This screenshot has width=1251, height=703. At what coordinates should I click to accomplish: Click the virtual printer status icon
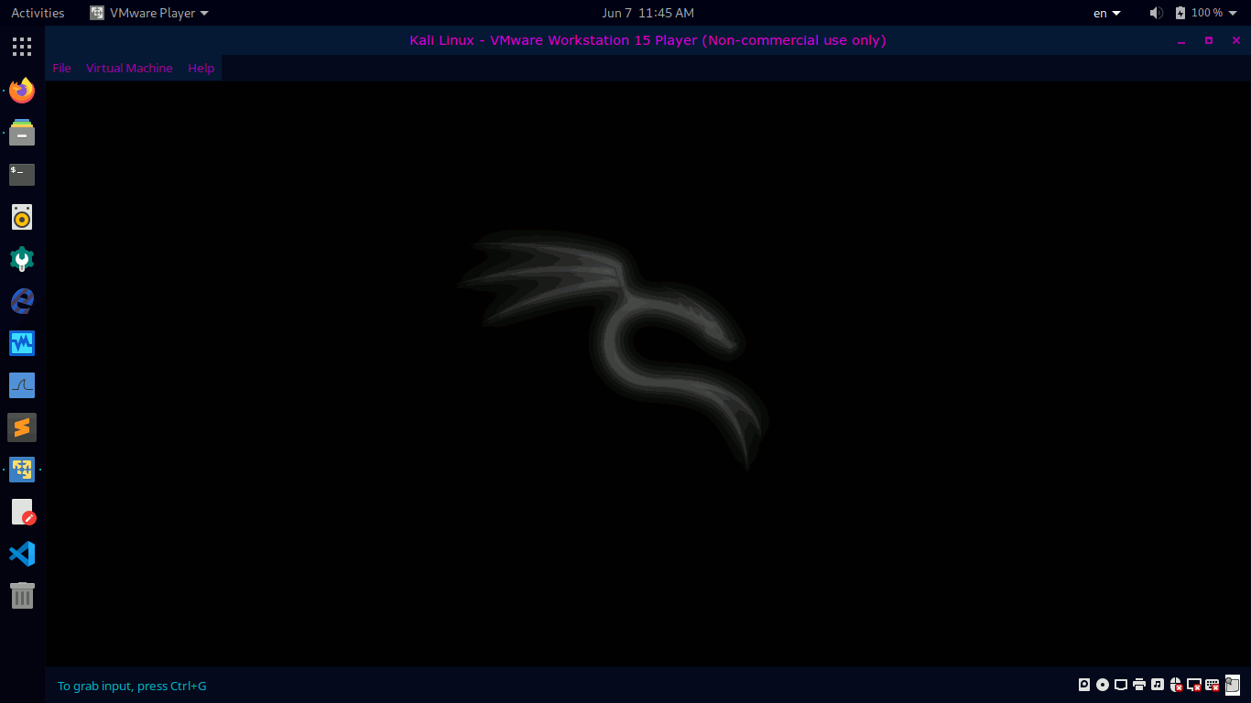point(1138,684)
